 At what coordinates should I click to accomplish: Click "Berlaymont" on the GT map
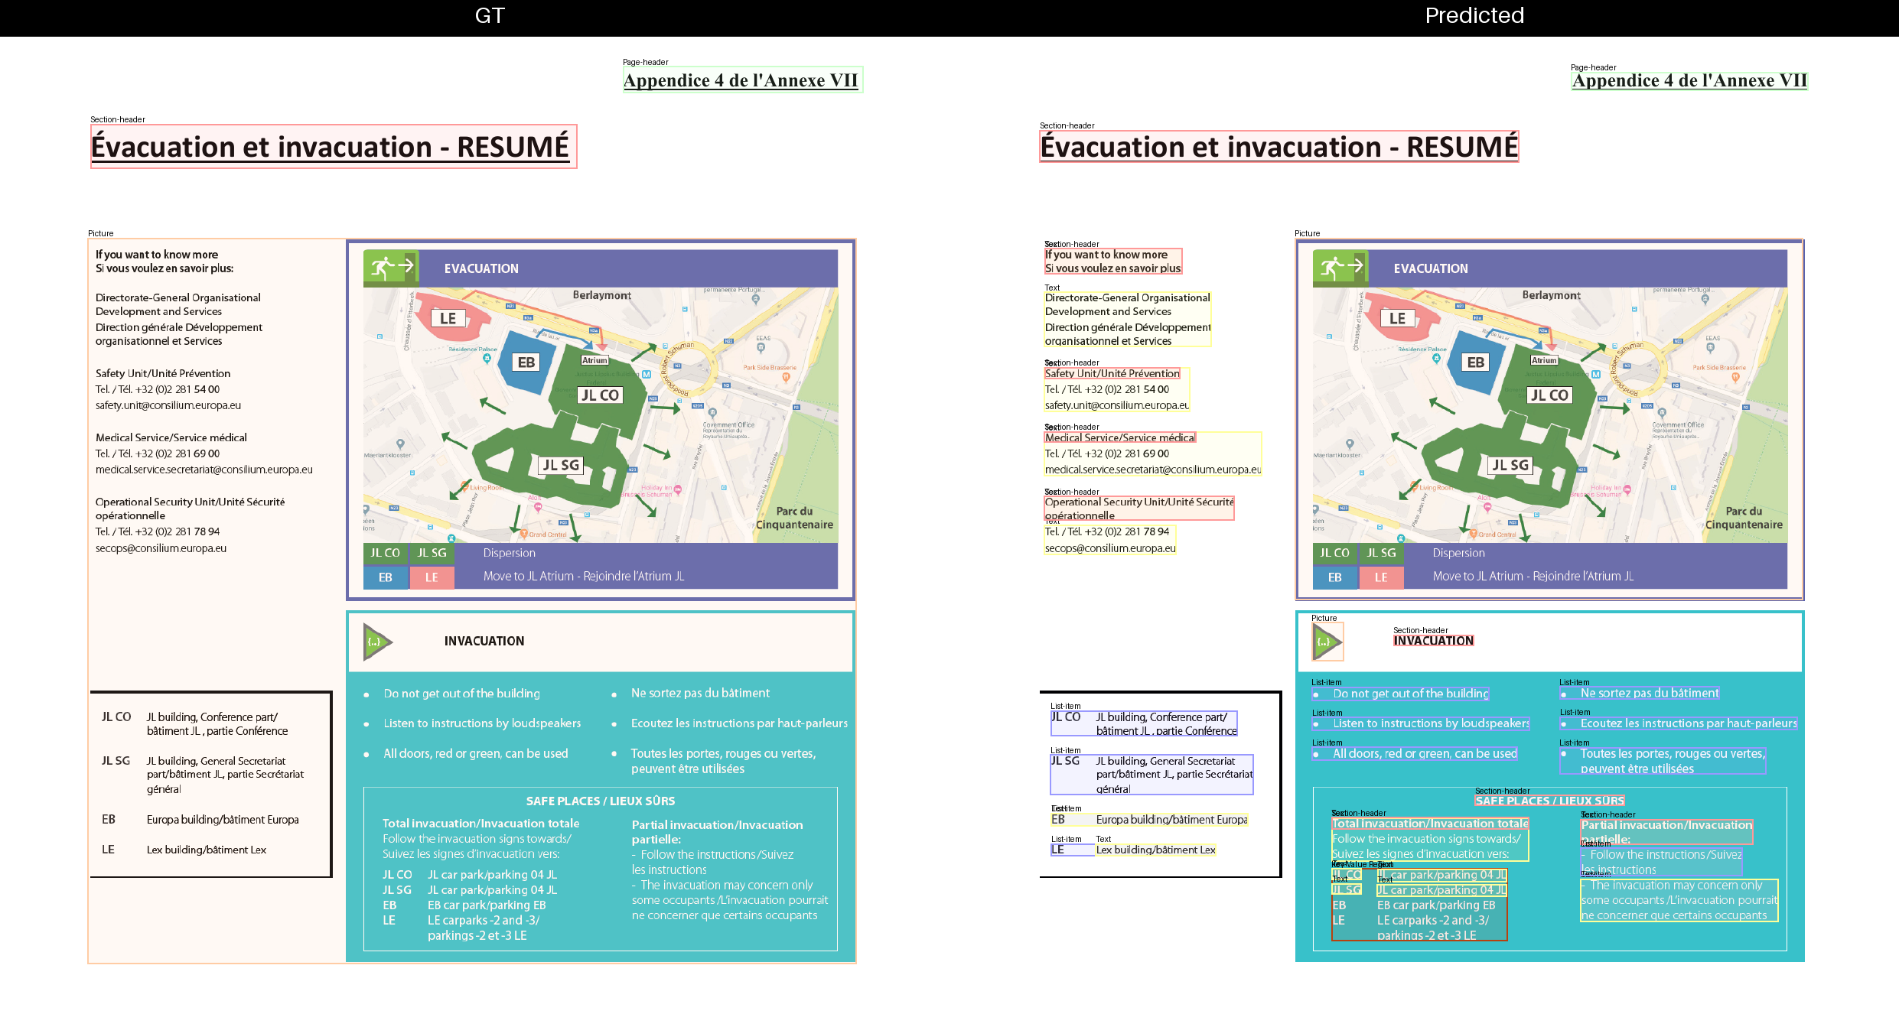[x=602, y=295]
